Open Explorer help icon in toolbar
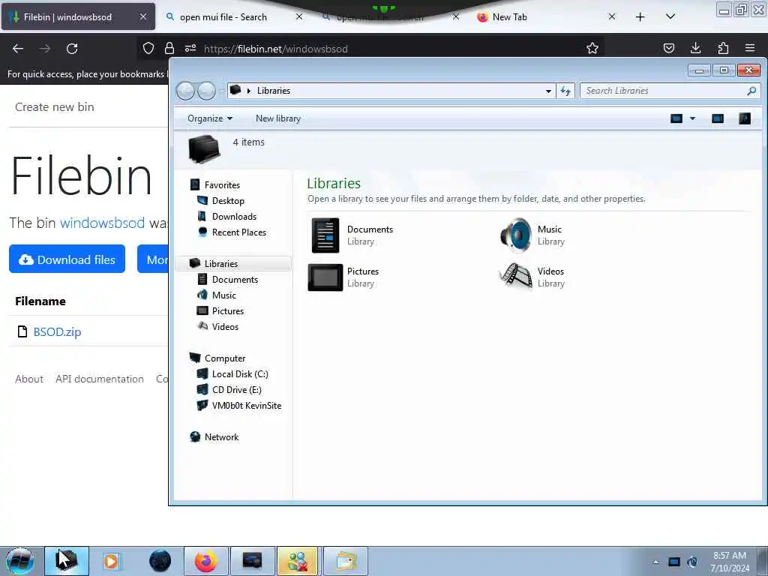 click(x=745, y=118)
